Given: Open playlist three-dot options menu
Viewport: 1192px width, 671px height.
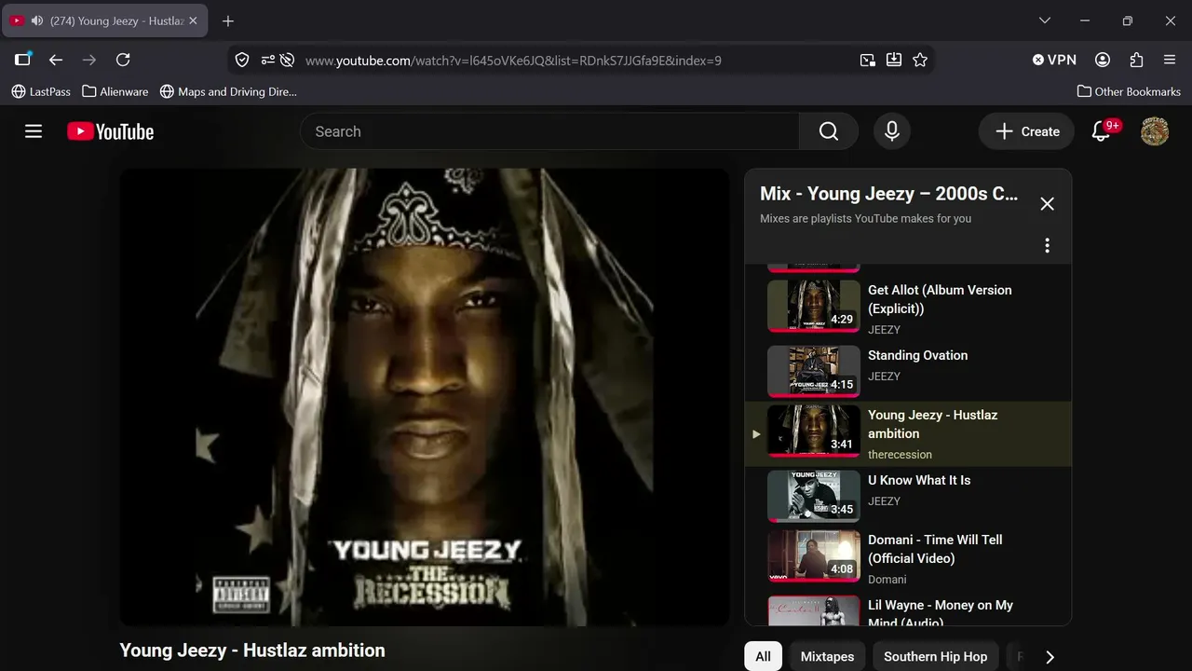Looking at the screenshot, I should coord(1047,245).
